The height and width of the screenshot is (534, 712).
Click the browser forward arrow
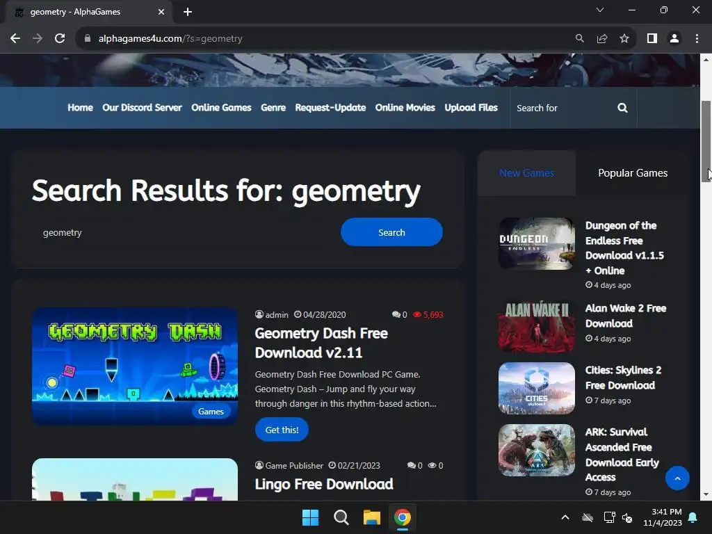38,39
